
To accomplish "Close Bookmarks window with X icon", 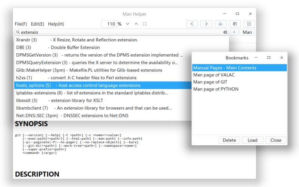I will [282, 58].
